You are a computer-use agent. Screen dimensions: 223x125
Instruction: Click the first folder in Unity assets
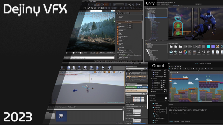171,47
